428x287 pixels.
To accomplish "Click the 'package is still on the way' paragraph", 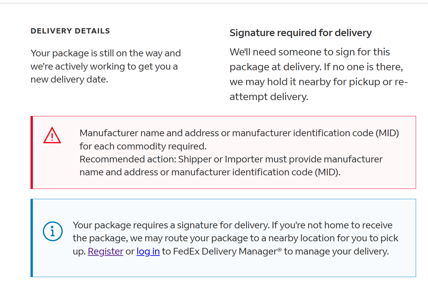I will pos(106,66).
